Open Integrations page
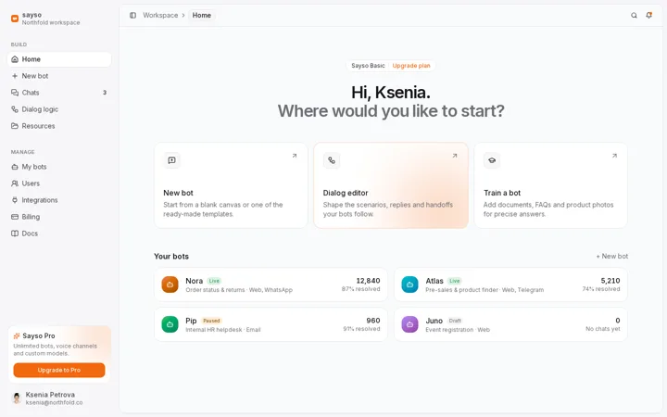Viewport: 667px width, 417px height. pos(59,200)
